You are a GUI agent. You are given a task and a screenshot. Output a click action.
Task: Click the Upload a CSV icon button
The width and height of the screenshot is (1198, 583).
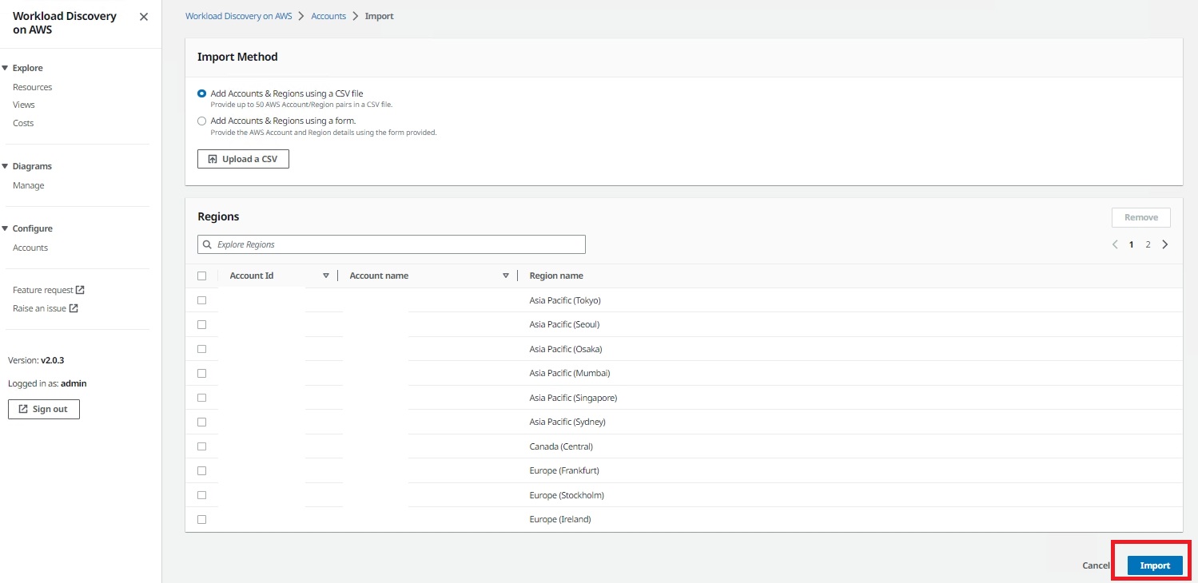(x=212, y=158)
